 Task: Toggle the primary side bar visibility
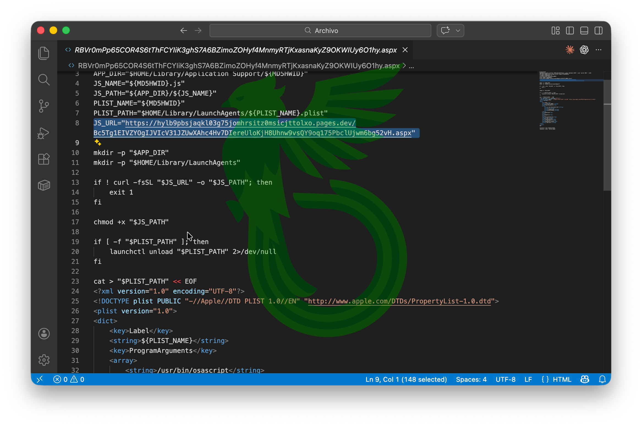click(570, 31)
